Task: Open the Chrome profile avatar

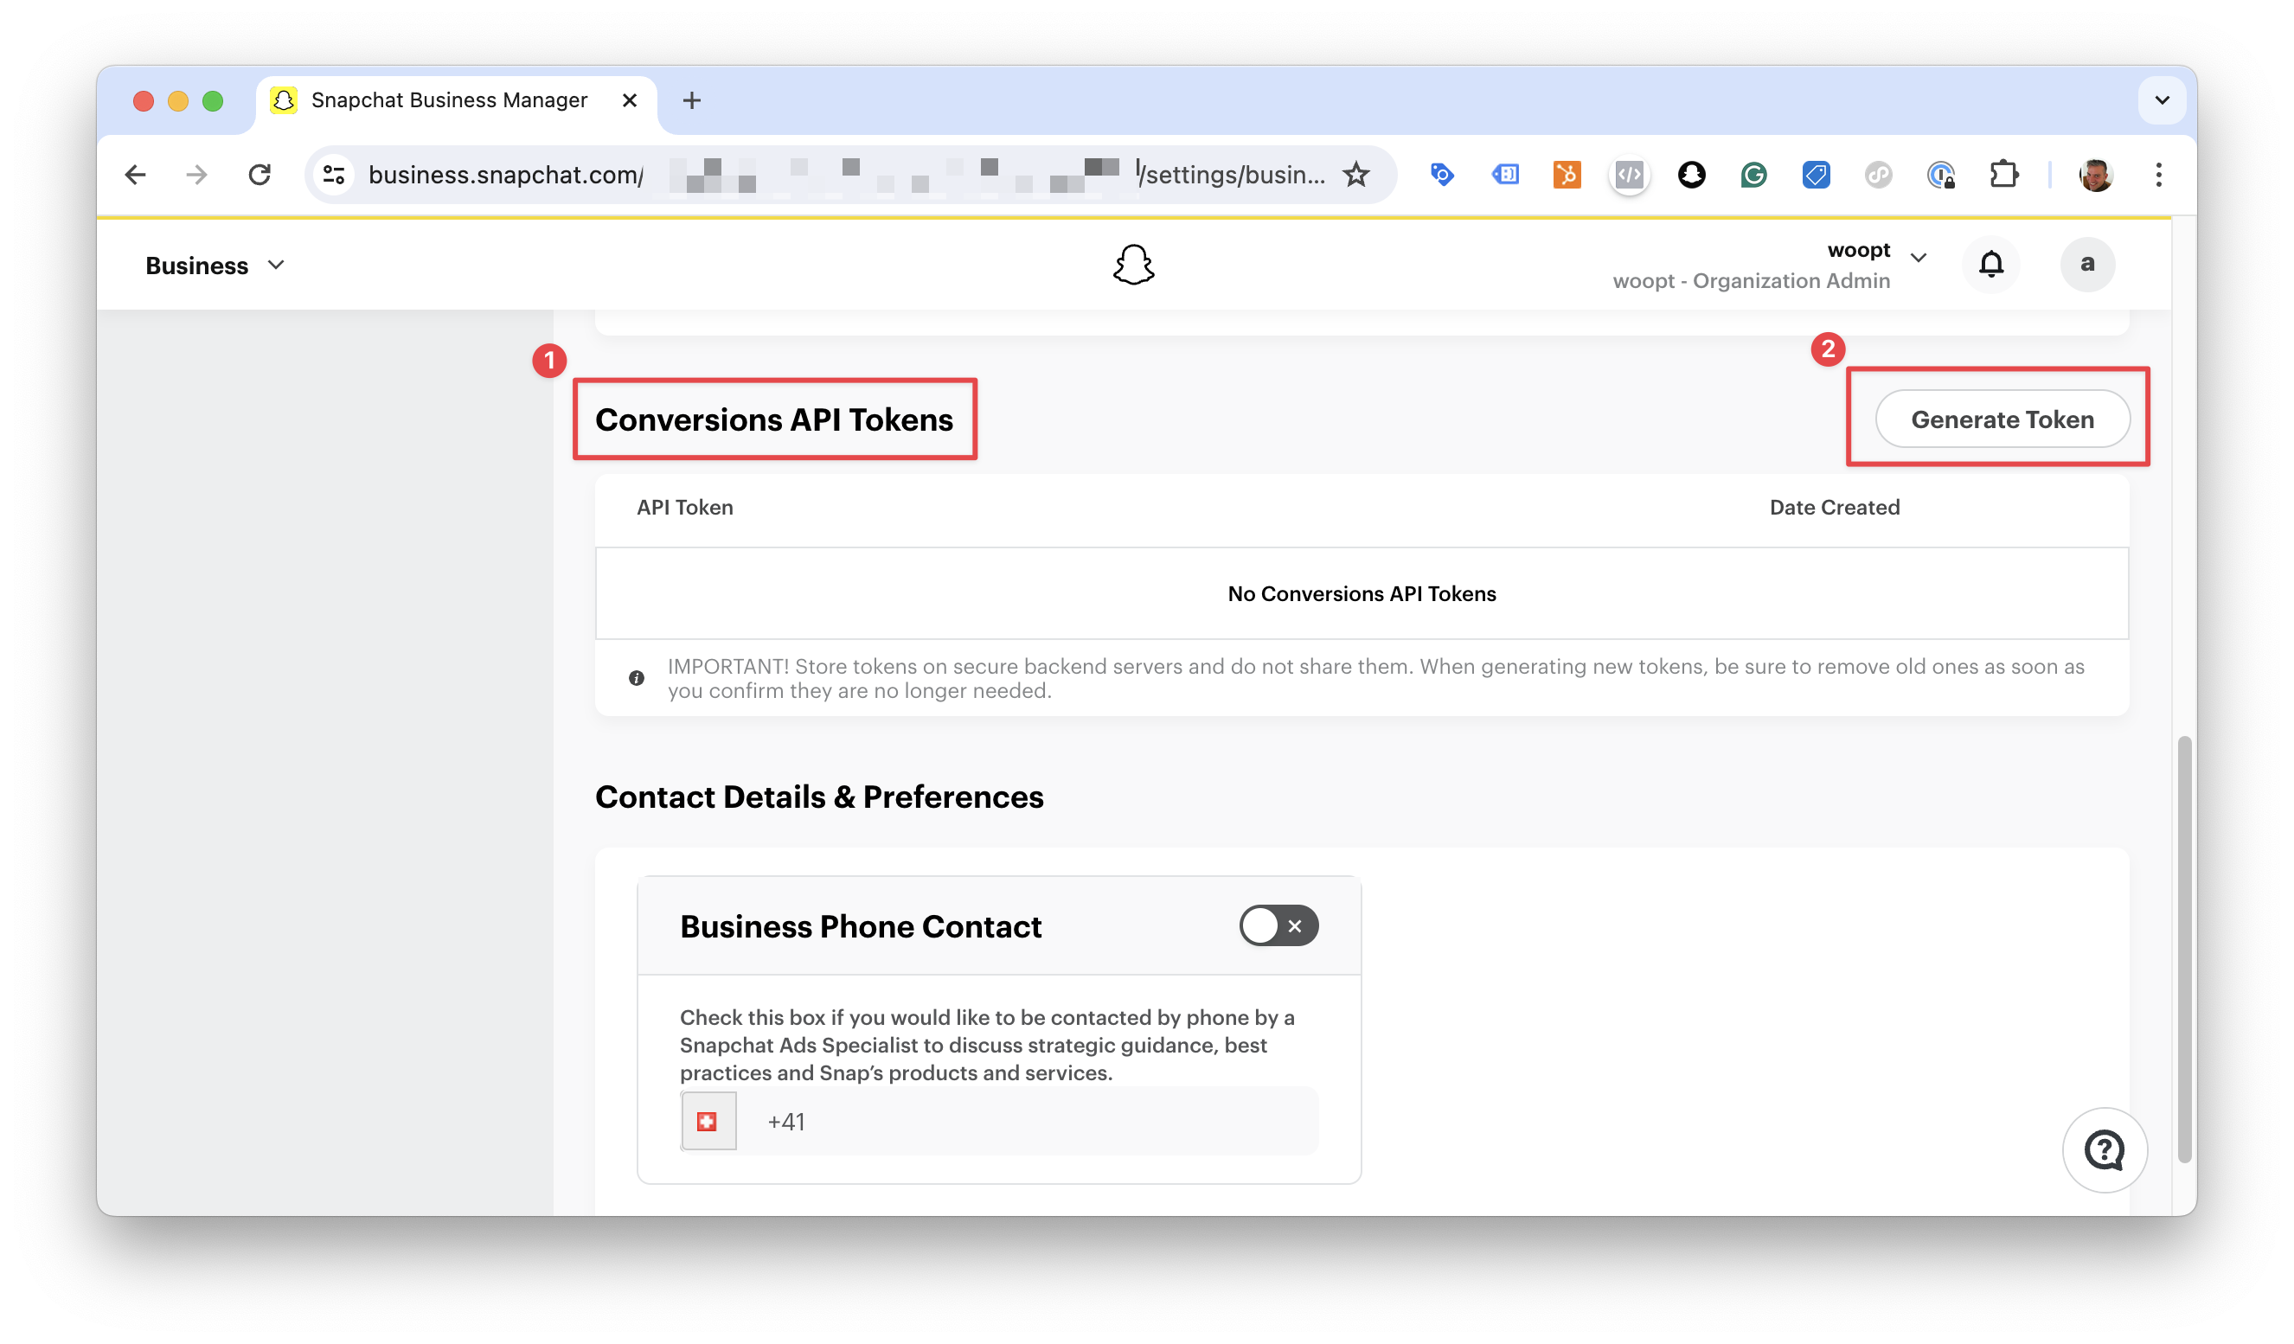Action: [2096, 175]
